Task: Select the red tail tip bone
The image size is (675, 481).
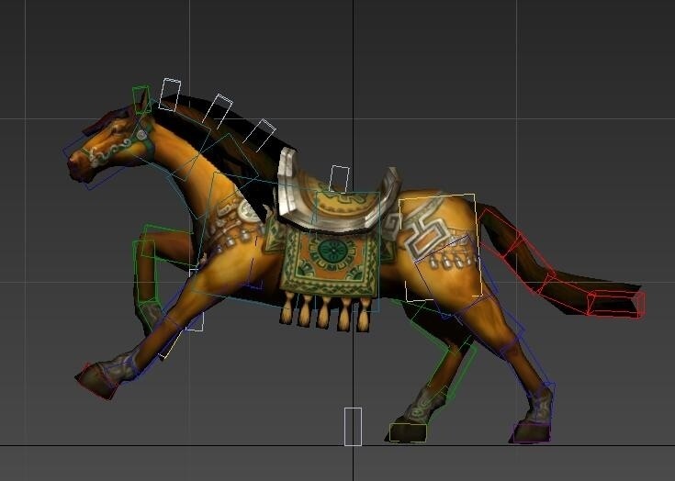Action: pos(616,303)
